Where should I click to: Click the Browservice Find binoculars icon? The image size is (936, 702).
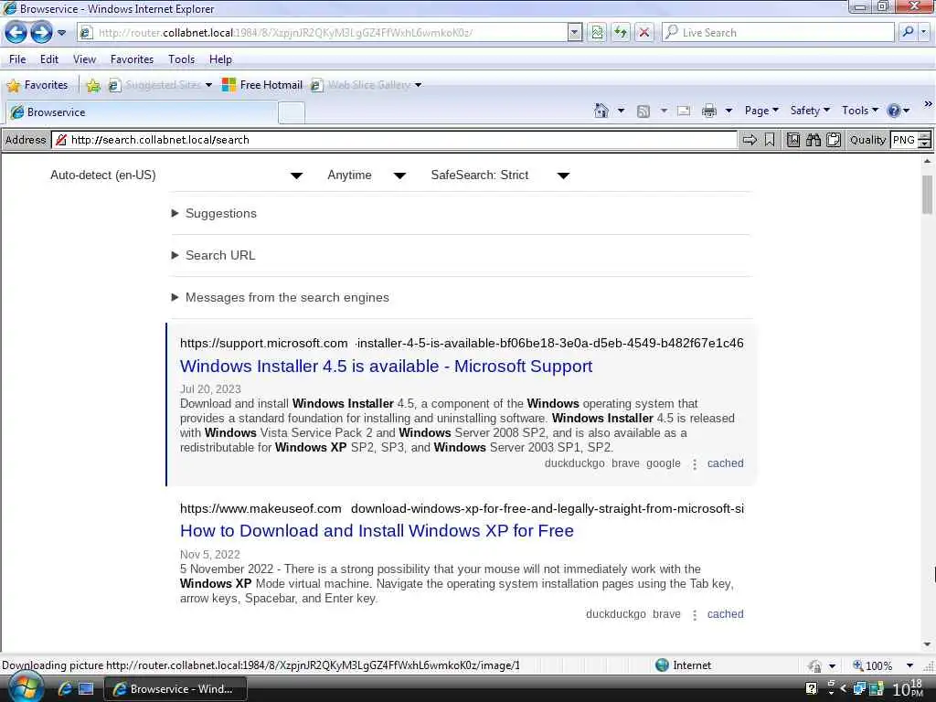(x=813, y=140)
